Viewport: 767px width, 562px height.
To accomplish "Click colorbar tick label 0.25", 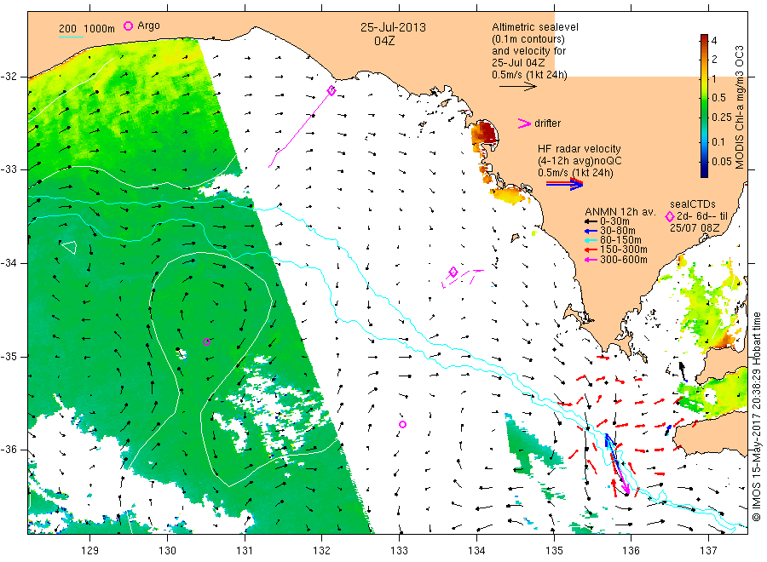I will tap(722, 118).
